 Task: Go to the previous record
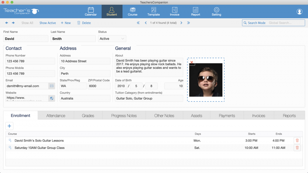[146, 23]
